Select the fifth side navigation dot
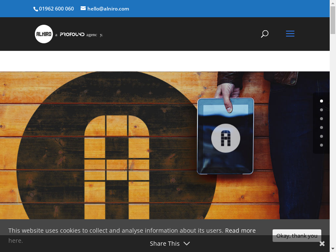This screenshot has height=252, width=336. click(321, 136)
